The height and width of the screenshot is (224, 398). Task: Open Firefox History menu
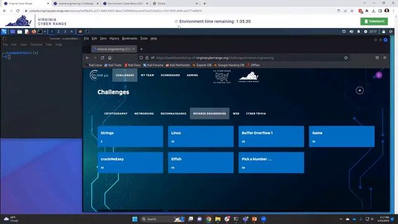coord(114,39)
